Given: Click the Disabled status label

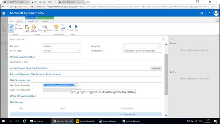Looking at the screenshot, I should tap(156, 68).
